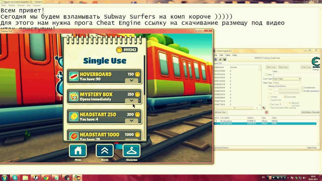Image resolution: width=322 pixels, height=181 pixels.
Task: Open Memory View button
Action: 221,112
